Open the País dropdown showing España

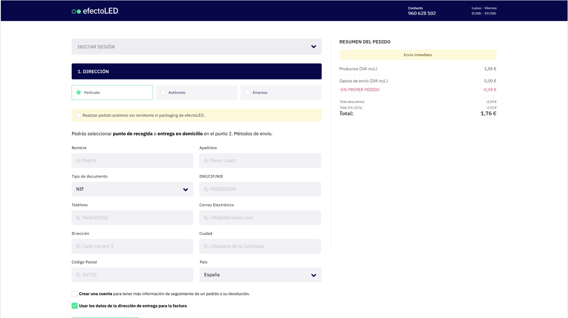260,275
